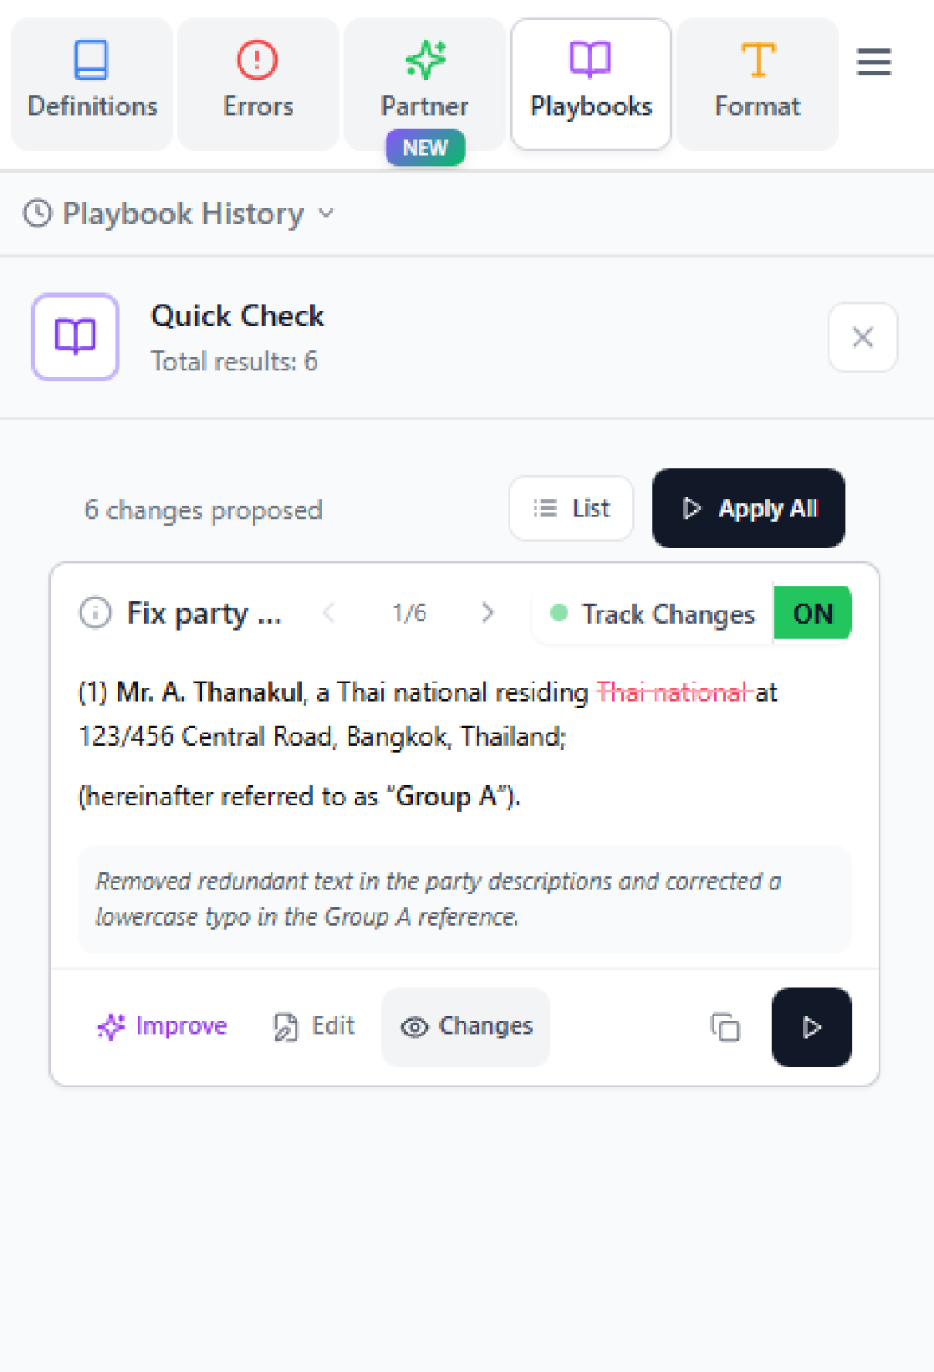Viewport: 934px width, 1372px height.
Task: Open the Partner tab marked NEW
Action: point(425,84)
